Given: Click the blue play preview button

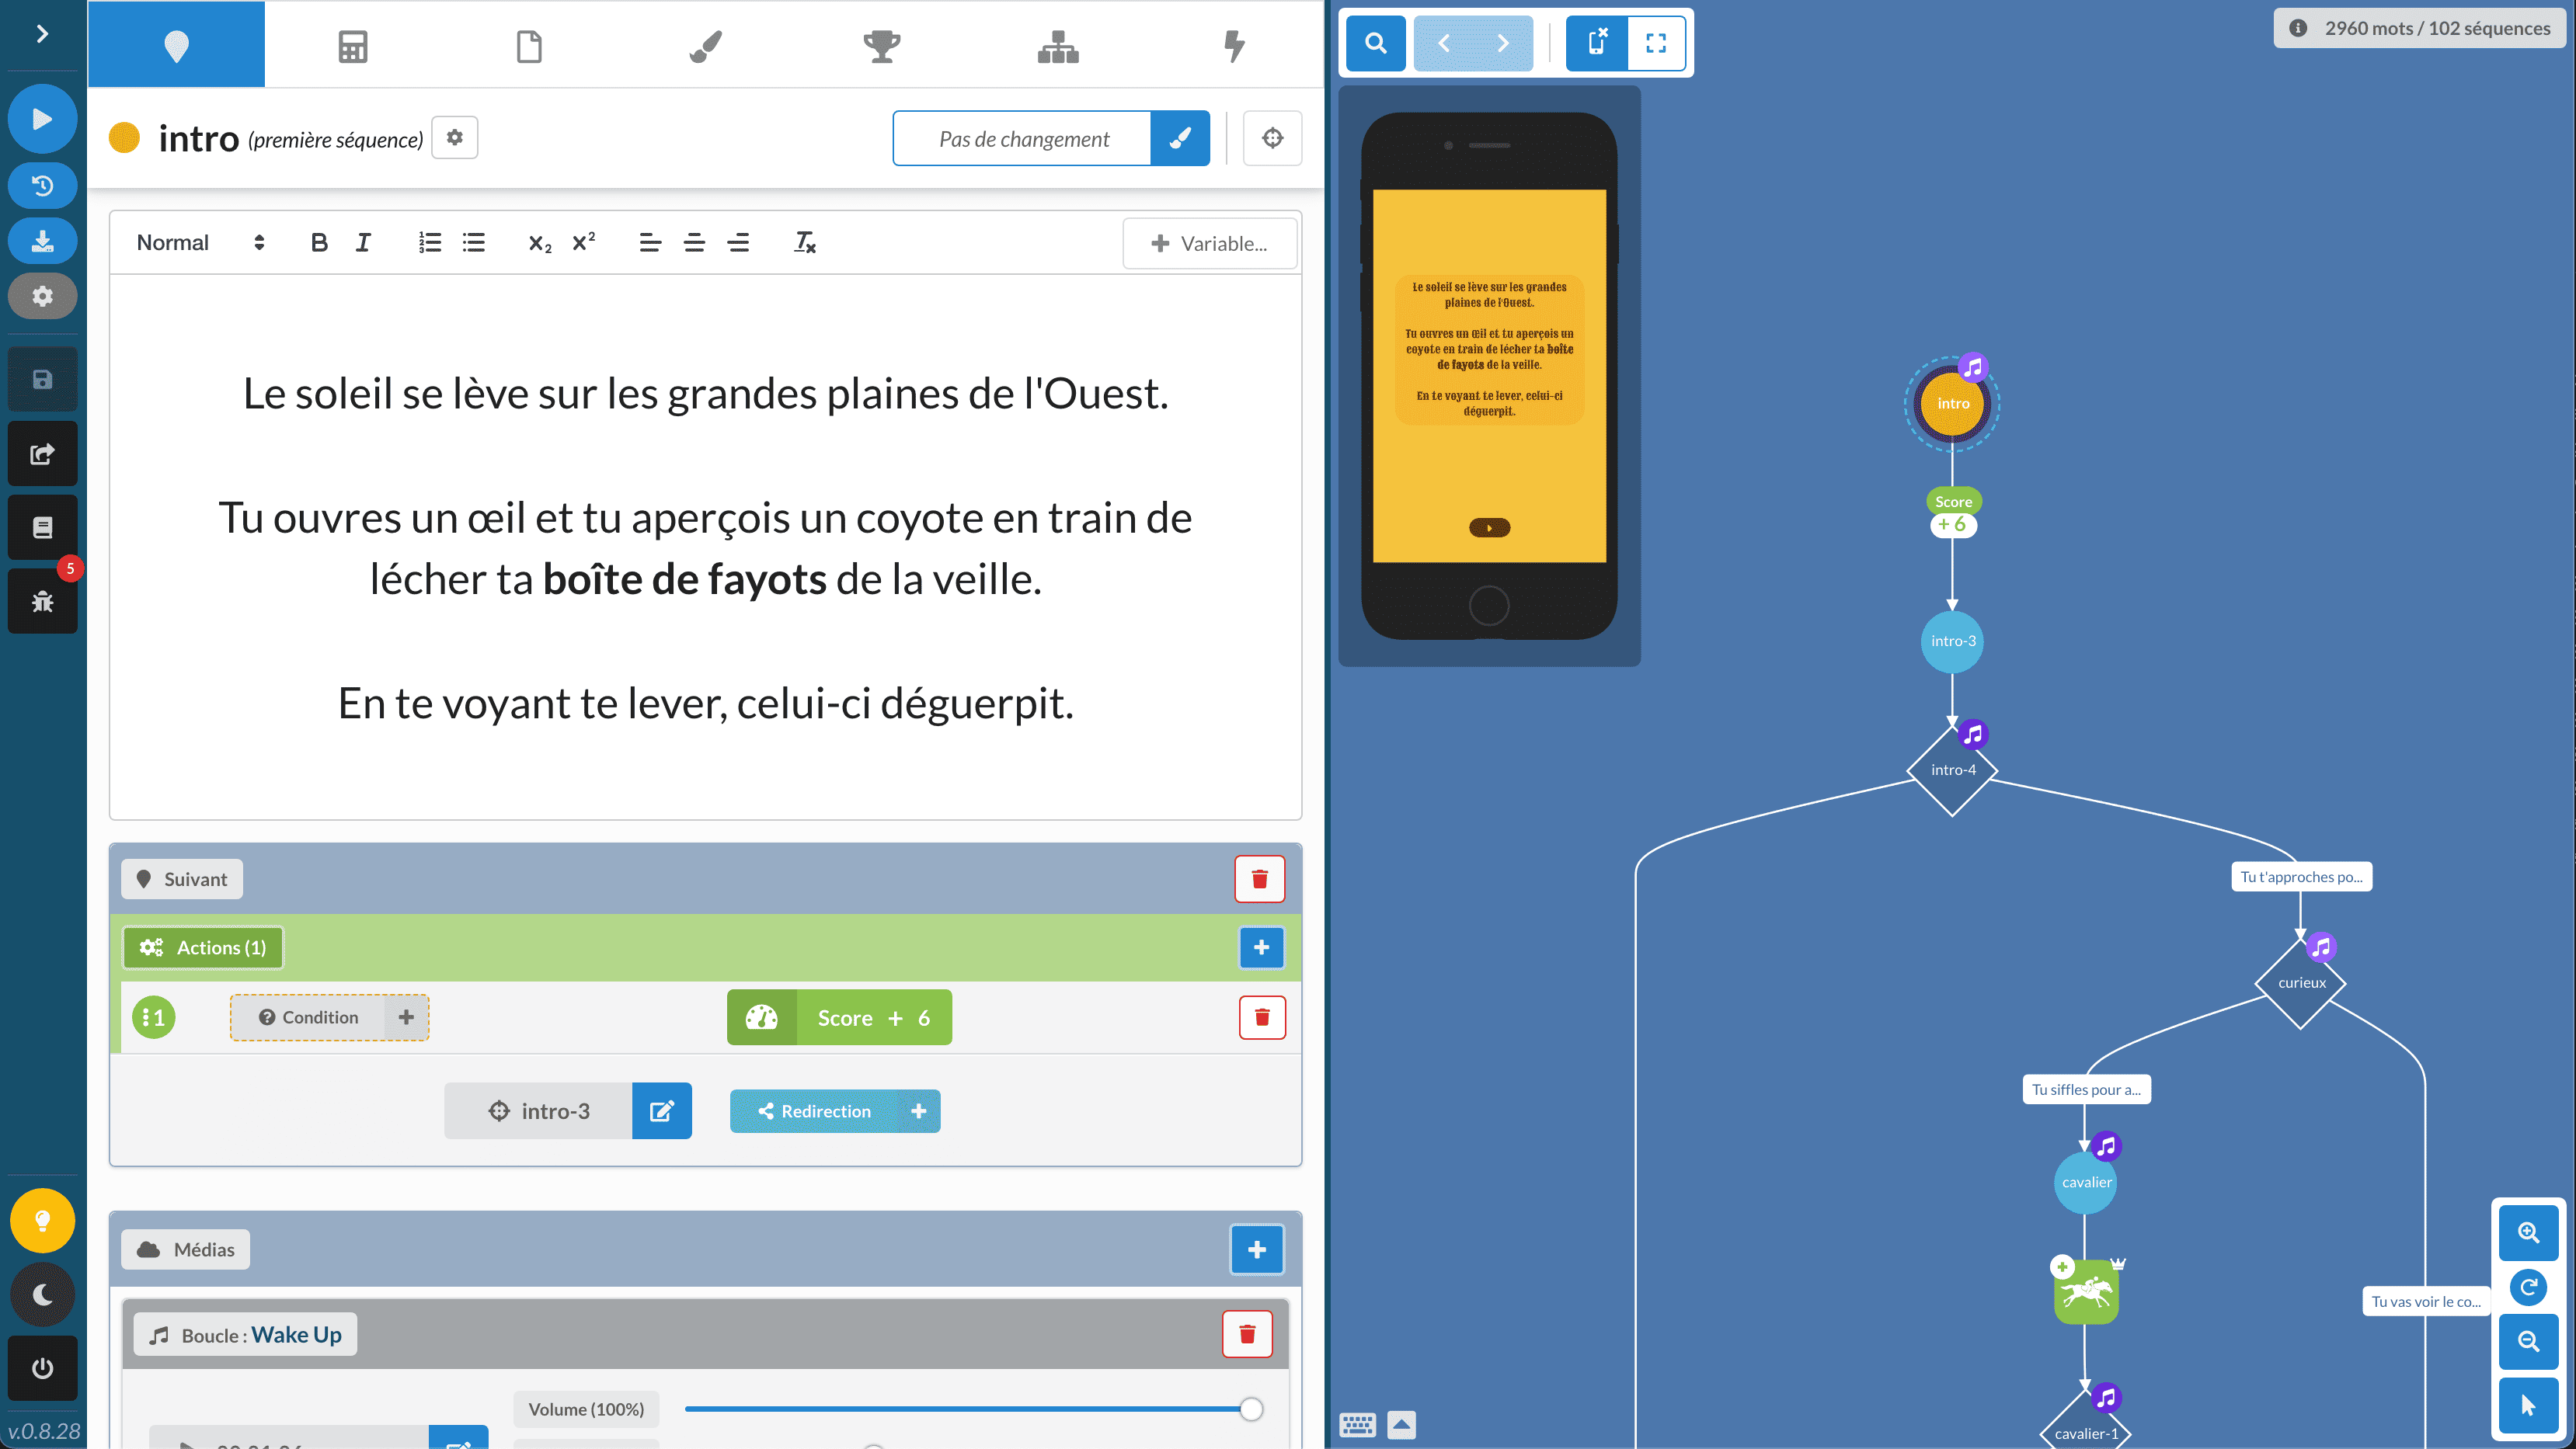Looking at the screenshot, I should pos(42,119).
